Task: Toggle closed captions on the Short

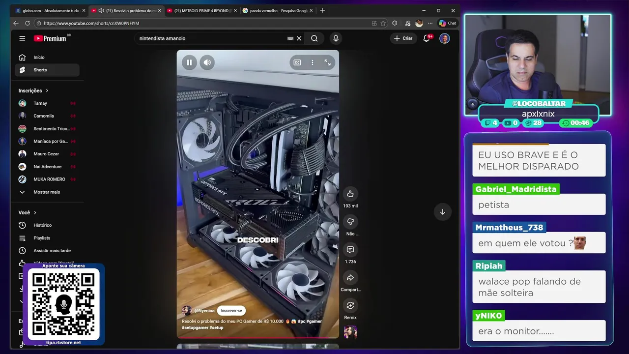Action: tap(297, 62)
